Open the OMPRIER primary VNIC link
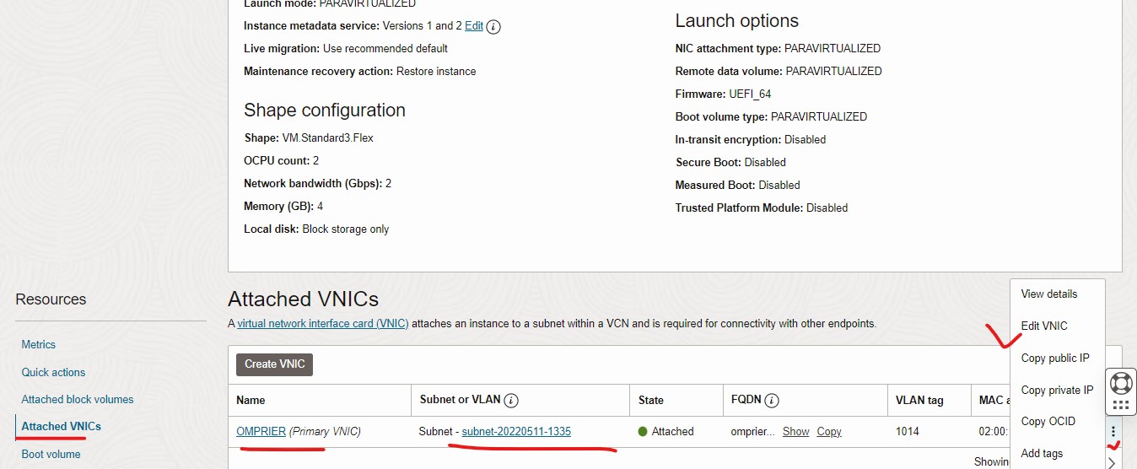Image resolution: width=1137 pixels, height=469 pixels. point(261,432)
